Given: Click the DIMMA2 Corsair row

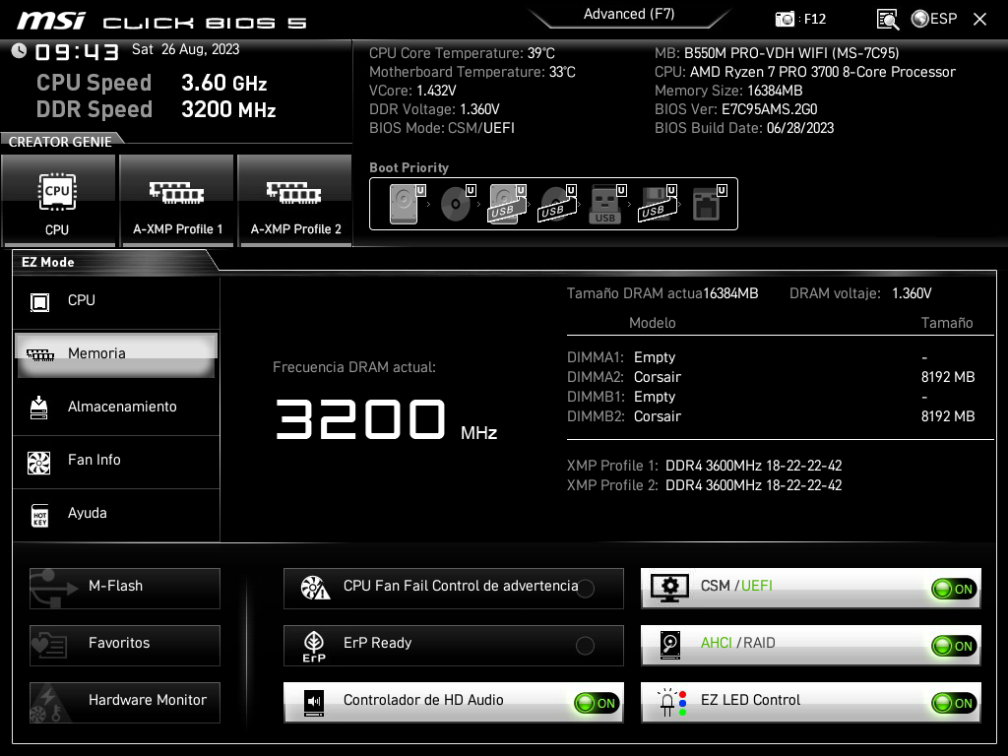Looking at the screenshot, I should point(771,377).
